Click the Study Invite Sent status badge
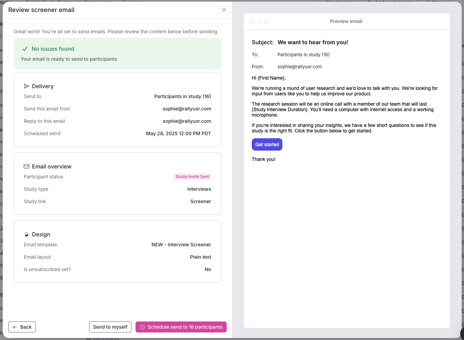The height and width of the screenshot is (340, 464). tap(192, 177)
